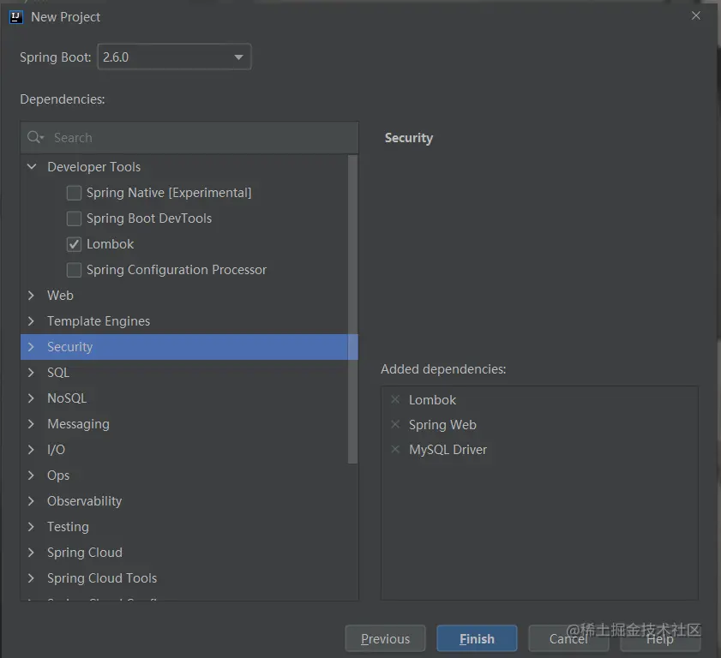Select the Web tree row label
721x658 pixels.
click(x=60, y=296)
